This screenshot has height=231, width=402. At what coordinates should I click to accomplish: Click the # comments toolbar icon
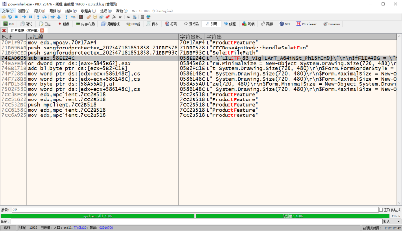pos(120,16)
